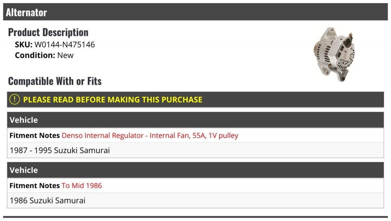Click the Compatible With or Fits heading
Viewport: 391px width, 221px height.
tap(55, 81)
